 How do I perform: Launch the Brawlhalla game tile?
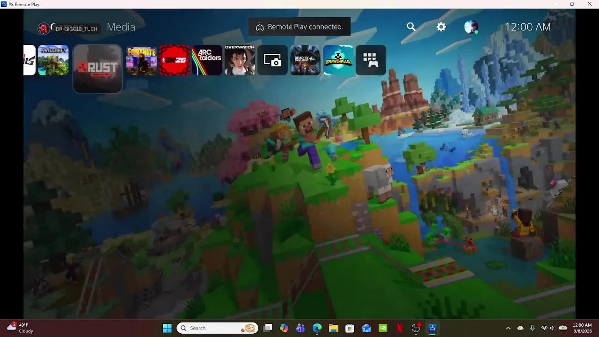(338, 60)
